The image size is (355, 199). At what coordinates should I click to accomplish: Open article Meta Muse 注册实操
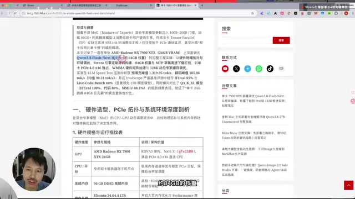254,135
